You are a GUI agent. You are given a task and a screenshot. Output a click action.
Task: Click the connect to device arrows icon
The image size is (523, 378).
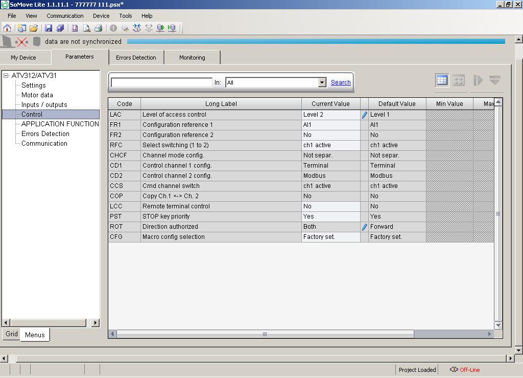tap(137, 28)
